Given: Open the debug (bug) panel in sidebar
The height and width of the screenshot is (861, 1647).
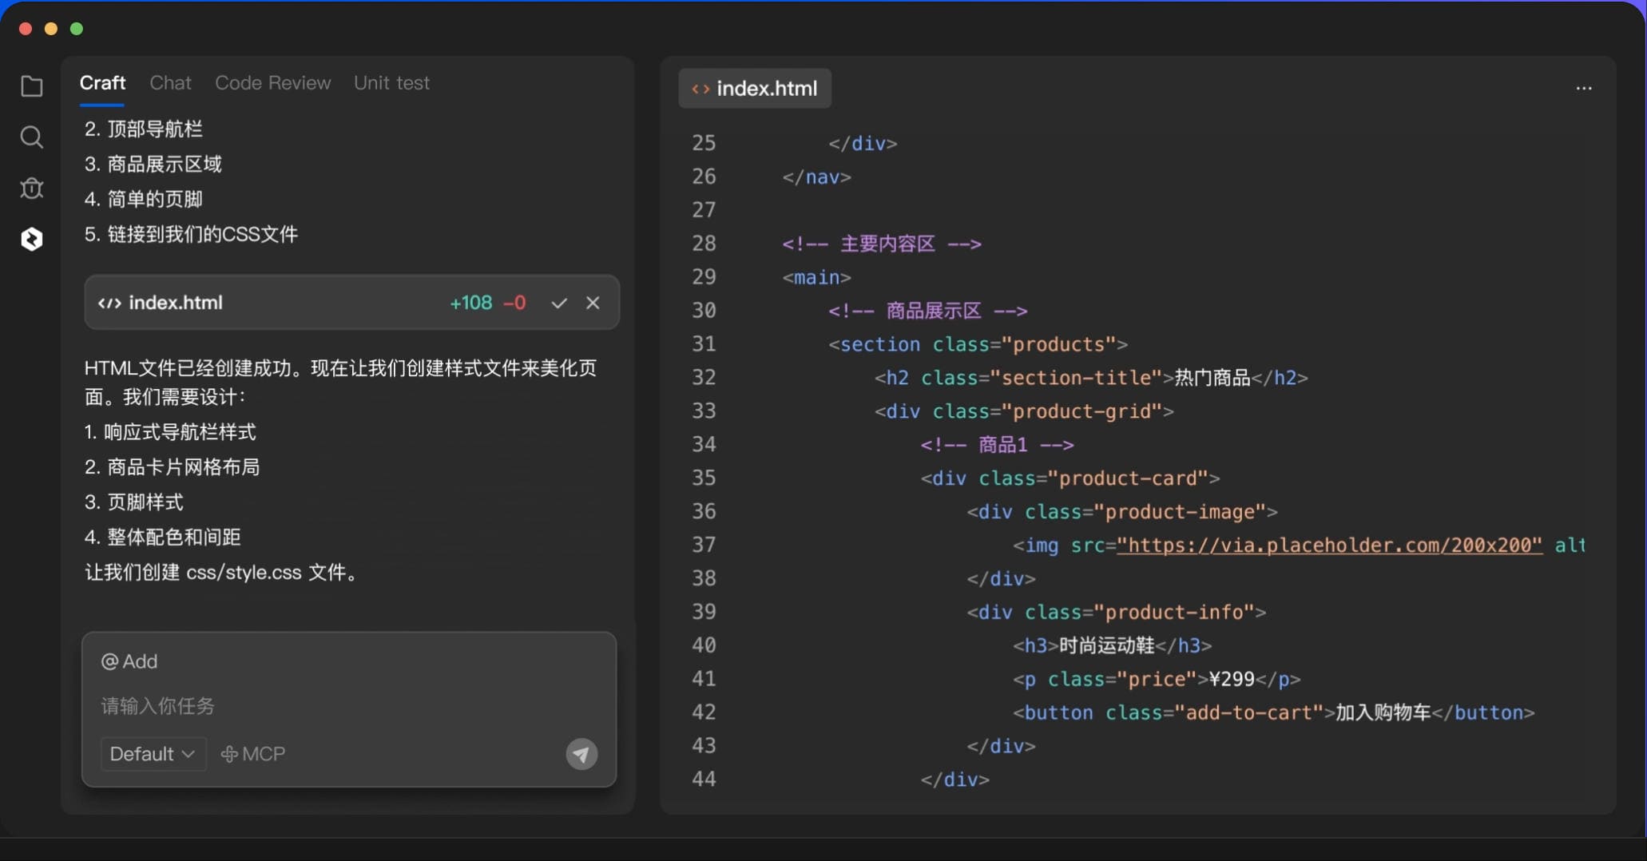Looking at the screenshot, I should click(32, 188).
